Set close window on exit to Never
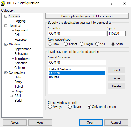 click(70, 107)
